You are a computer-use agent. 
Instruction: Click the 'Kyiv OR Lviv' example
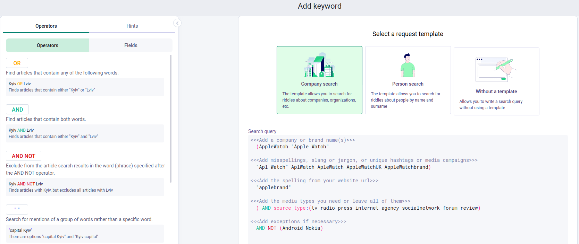[x=85, y=87]
